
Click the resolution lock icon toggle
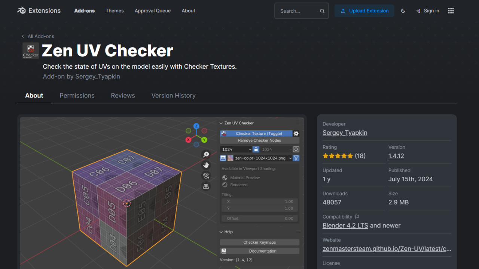pyautogui.click(x=256, y=149)
